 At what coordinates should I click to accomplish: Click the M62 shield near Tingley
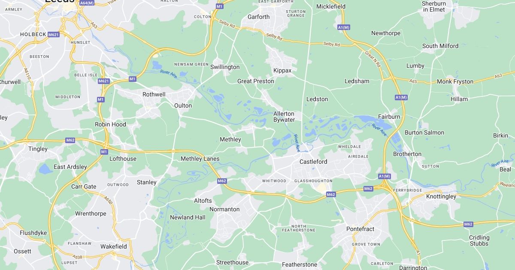tap(71, 140)
